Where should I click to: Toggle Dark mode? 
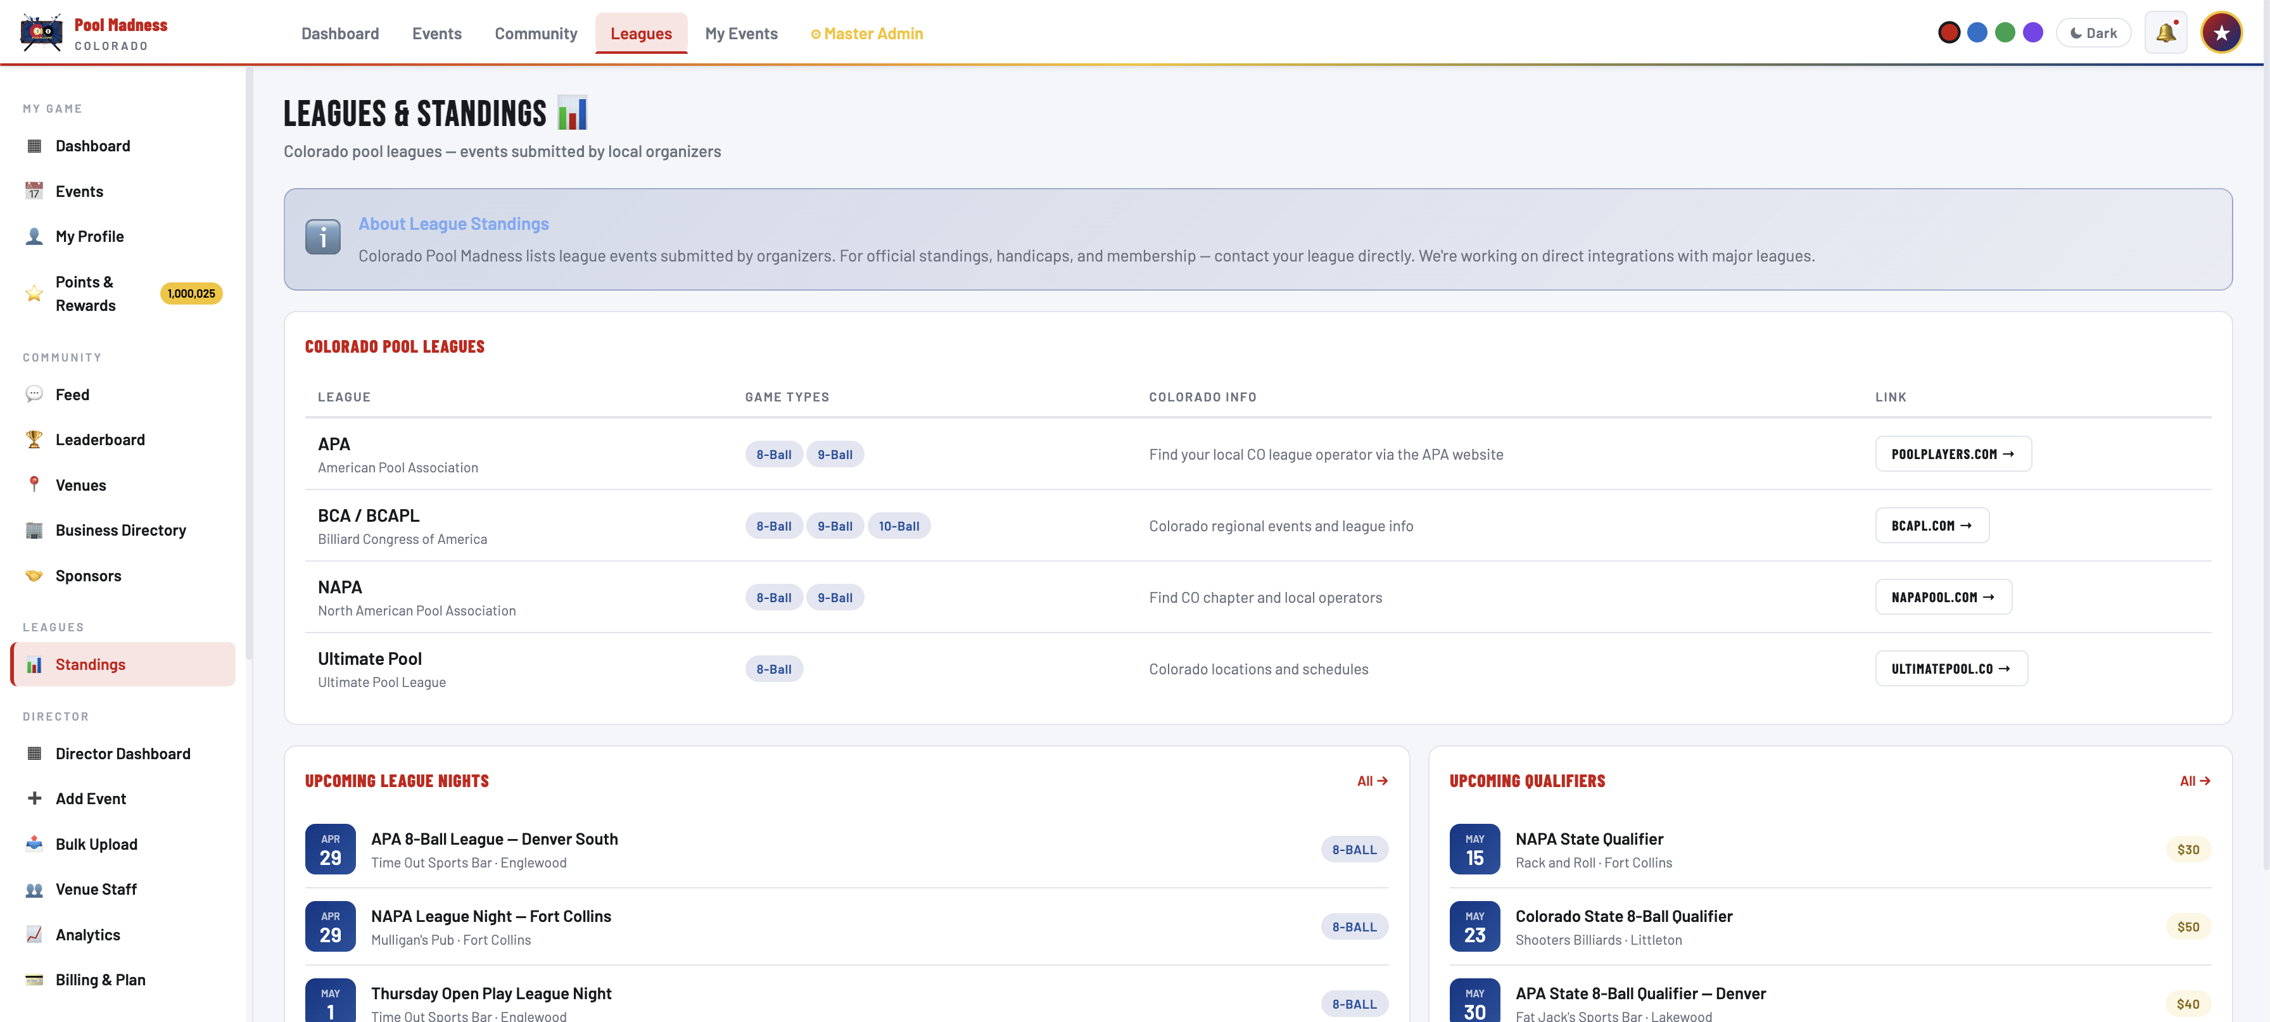coord(2093,34)
